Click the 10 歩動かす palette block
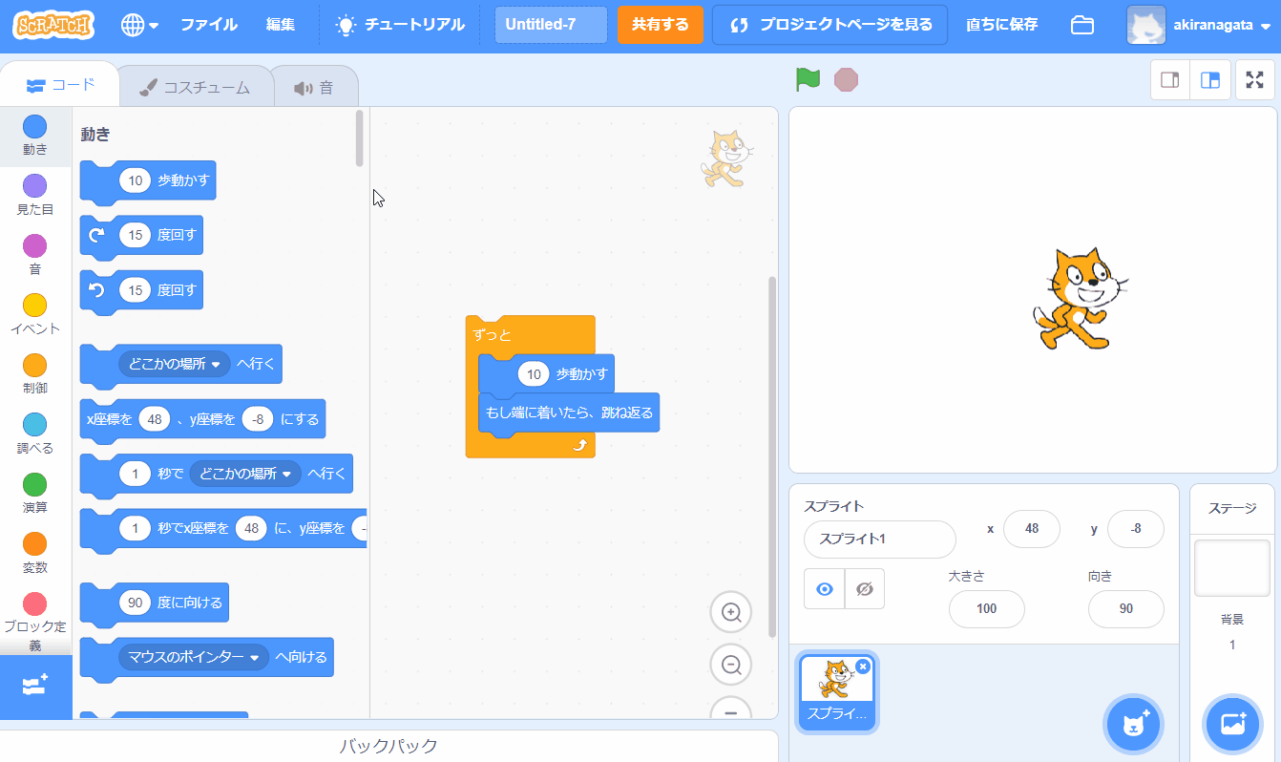Viewport: 1281px width, 762px height. (x=147, y=180)
